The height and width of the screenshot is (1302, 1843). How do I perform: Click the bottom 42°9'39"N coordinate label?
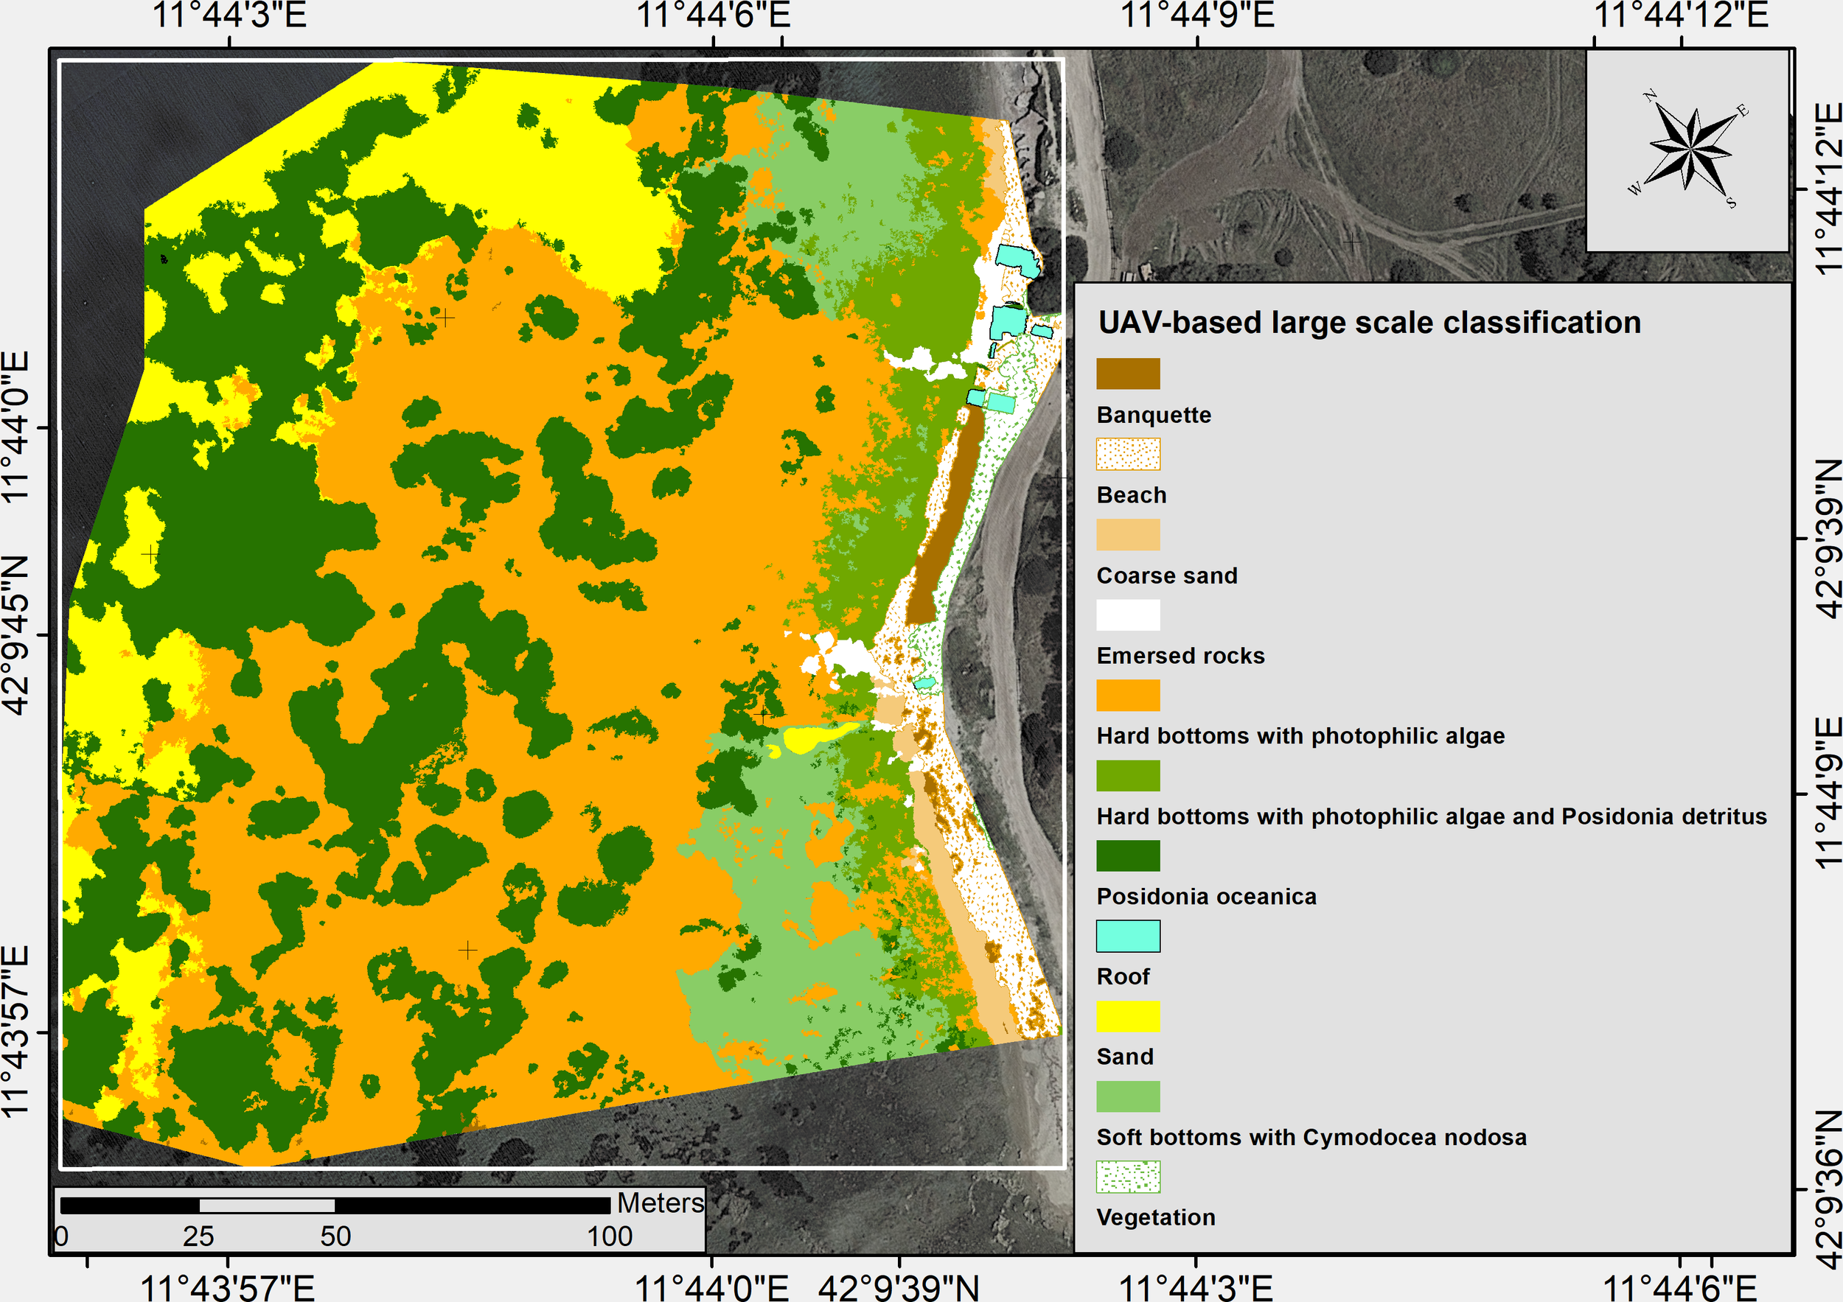(898, 1287)
